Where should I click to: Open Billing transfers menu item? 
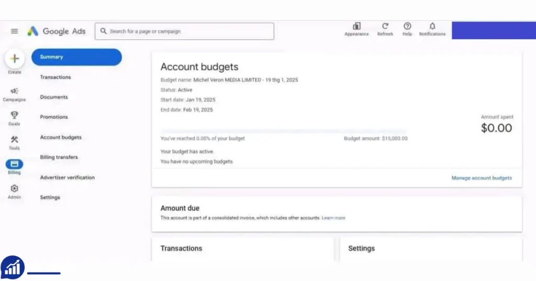click(59, 157)
